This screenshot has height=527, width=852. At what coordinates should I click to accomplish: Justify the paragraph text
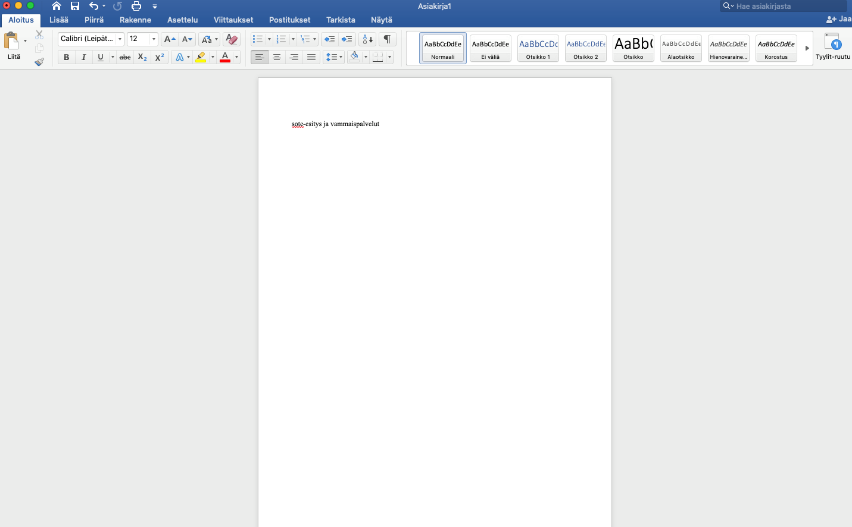tap(311, 57)
